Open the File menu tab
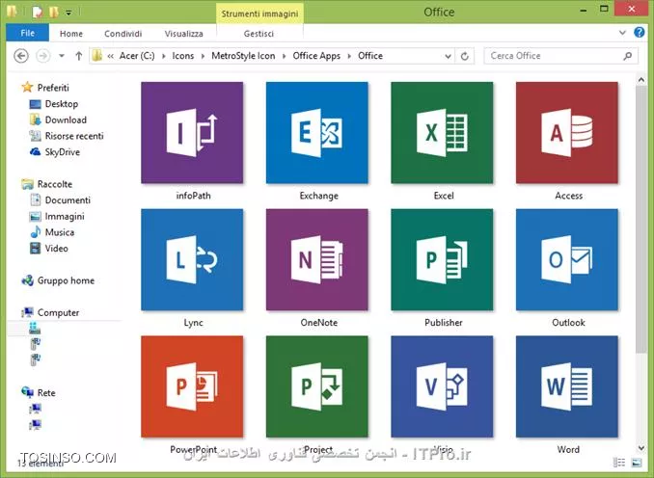654x478 pixels. click(28, 33)
